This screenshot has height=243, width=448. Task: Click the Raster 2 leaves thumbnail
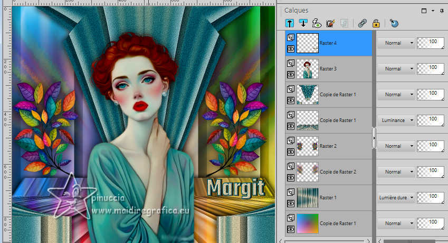(x=308, y=146)
